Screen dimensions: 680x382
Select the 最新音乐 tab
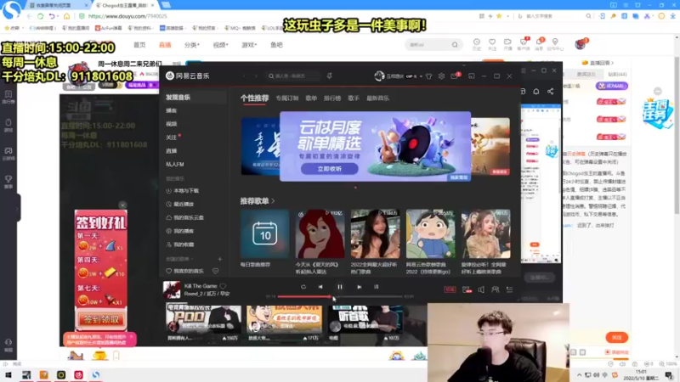coord(377,98)
